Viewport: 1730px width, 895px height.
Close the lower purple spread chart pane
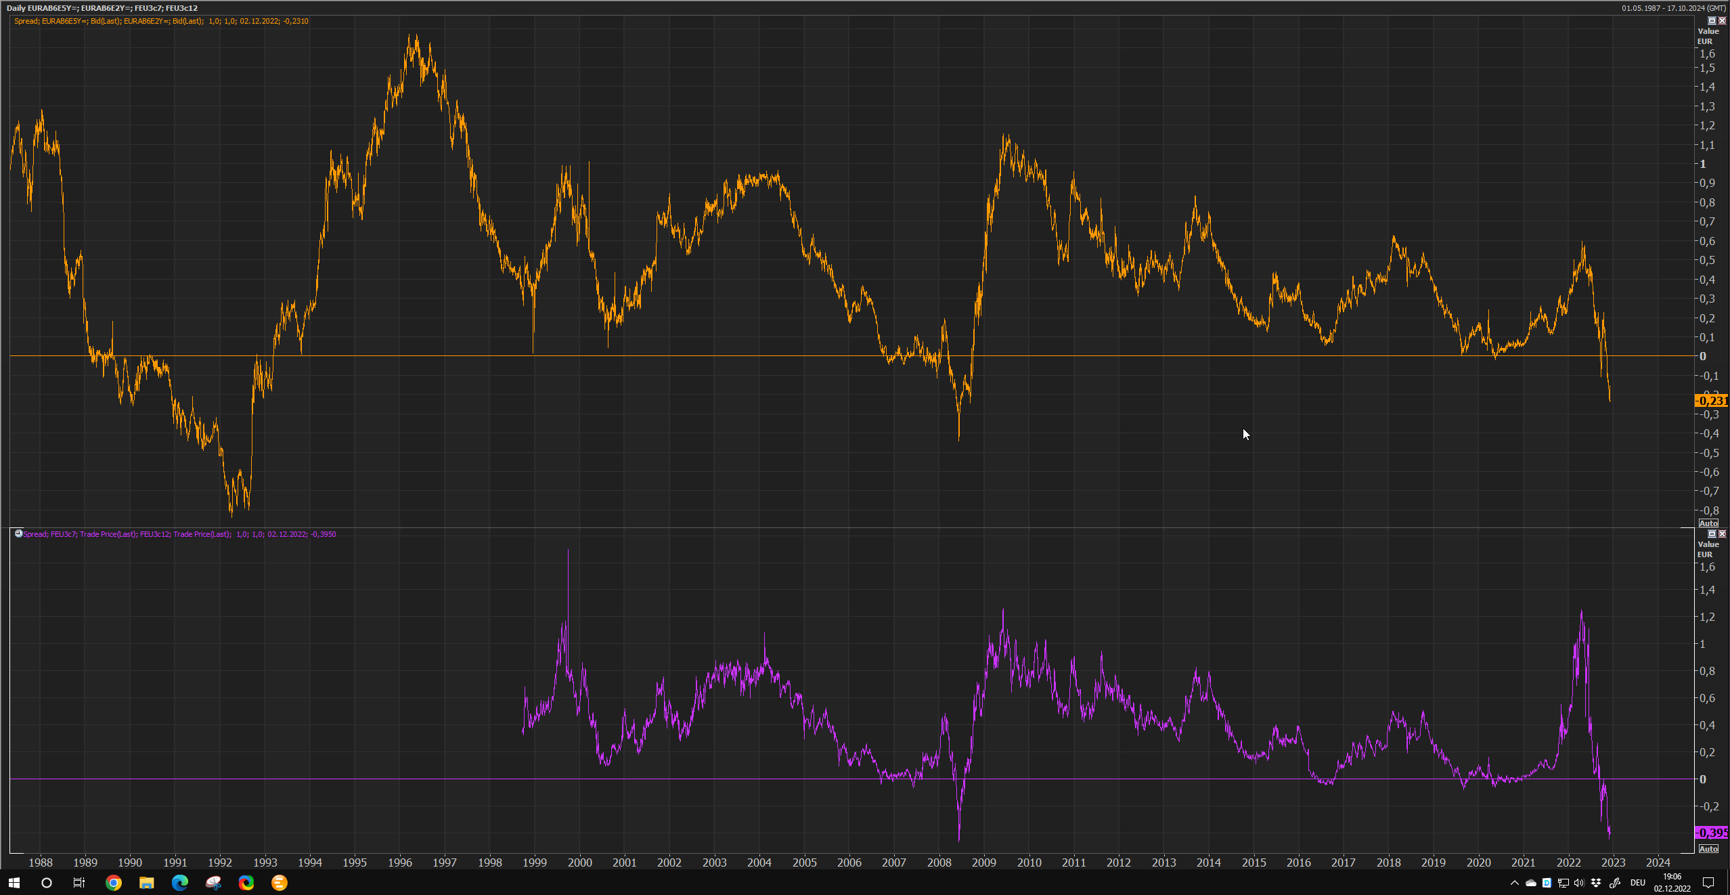[x=1722, y=534]
